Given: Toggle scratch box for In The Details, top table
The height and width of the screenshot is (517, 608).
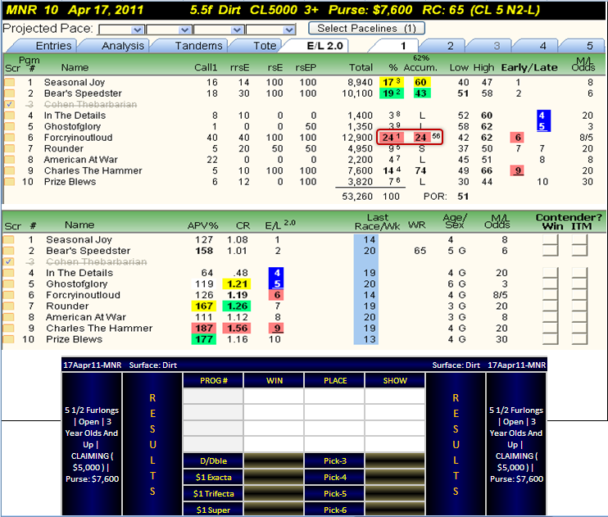Looking at the screenshot, I should [x=10, y=116].
